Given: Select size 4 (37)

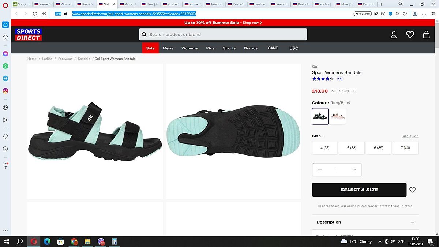Looking at the screenshot, I should point(325,148).
